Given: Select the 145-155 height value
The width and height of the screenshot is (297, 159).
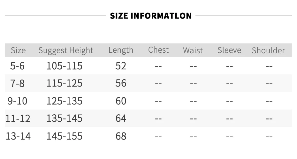Looking at the screenshot, I should (65, 136).
